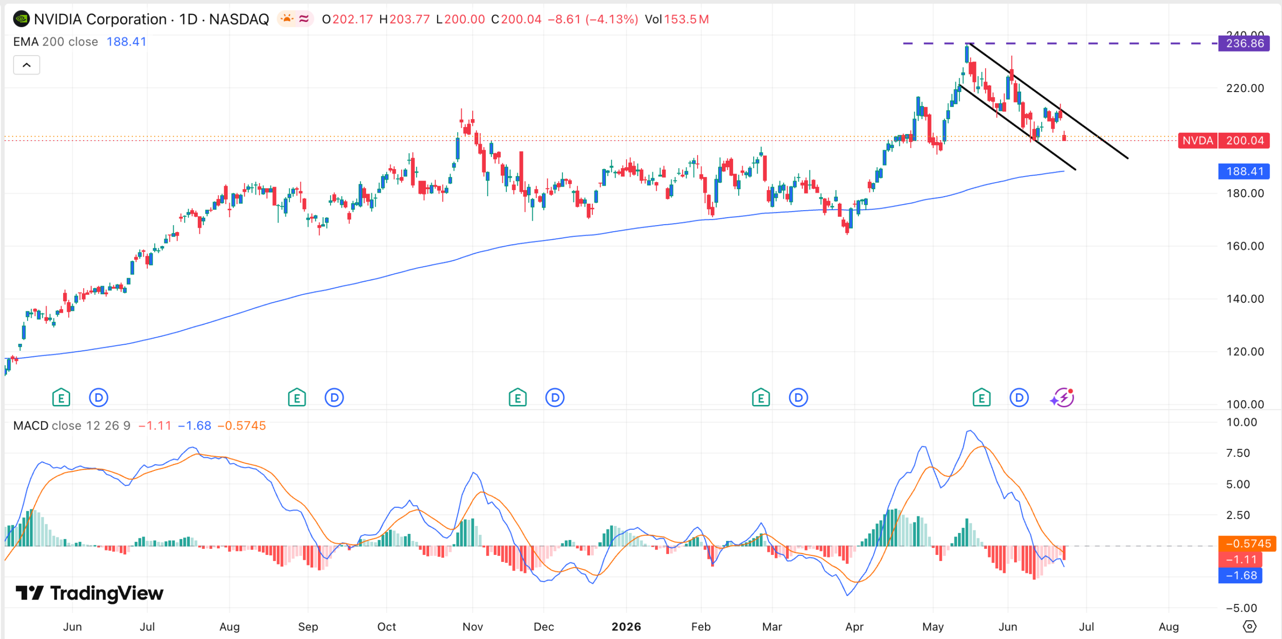Select the MACD close 12 26 9 legend
This screenshot has width=1282, height=639.
[72, 425]
